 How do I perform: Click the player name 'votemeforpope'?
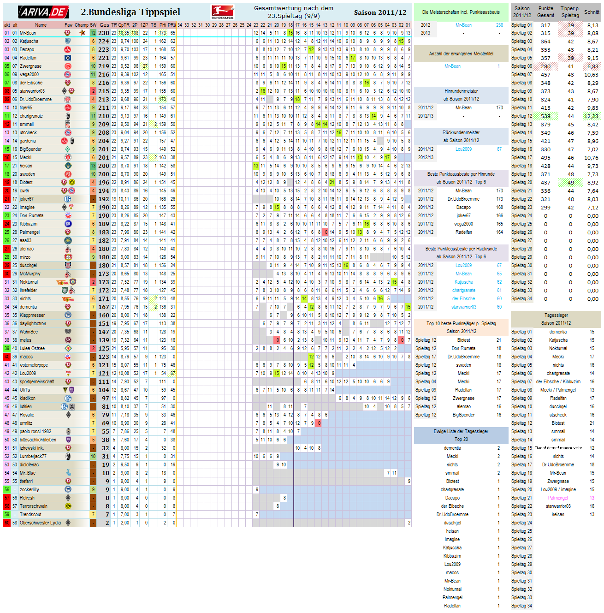pos(34,365)
